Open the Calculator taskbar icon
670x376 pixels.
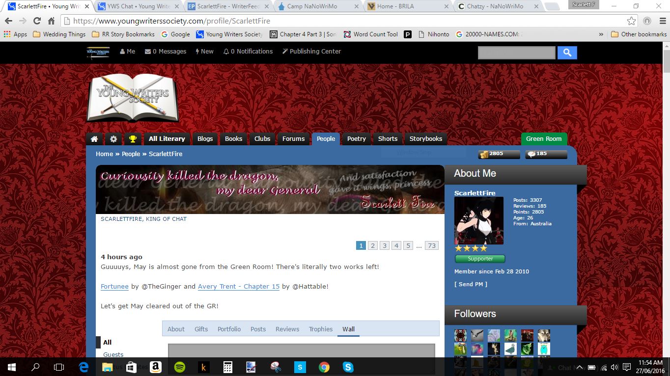[x=228, y=367]
